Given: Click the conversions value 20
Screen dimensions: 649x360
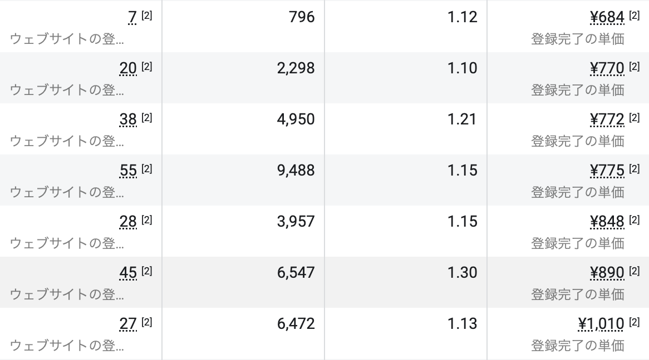Looking at the screenshot, I should [128, 69].
